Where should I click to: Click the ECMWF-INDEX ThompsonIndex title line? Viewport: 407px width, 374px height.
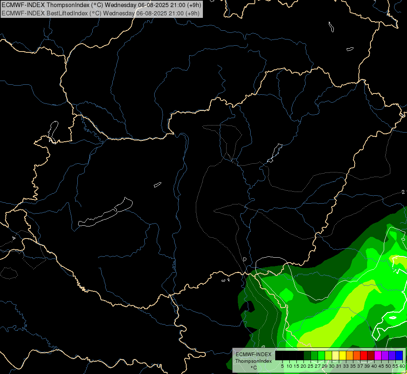pyautogui.click(x=101, y=5)
